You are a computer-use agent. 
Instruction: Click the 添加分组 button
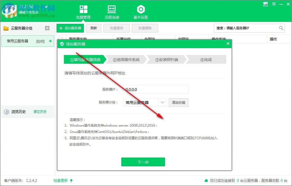(178, 102)
